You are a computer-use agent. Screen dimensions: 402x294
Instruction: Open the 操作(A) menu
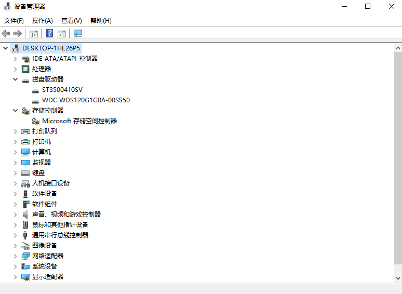pos(42,20)
